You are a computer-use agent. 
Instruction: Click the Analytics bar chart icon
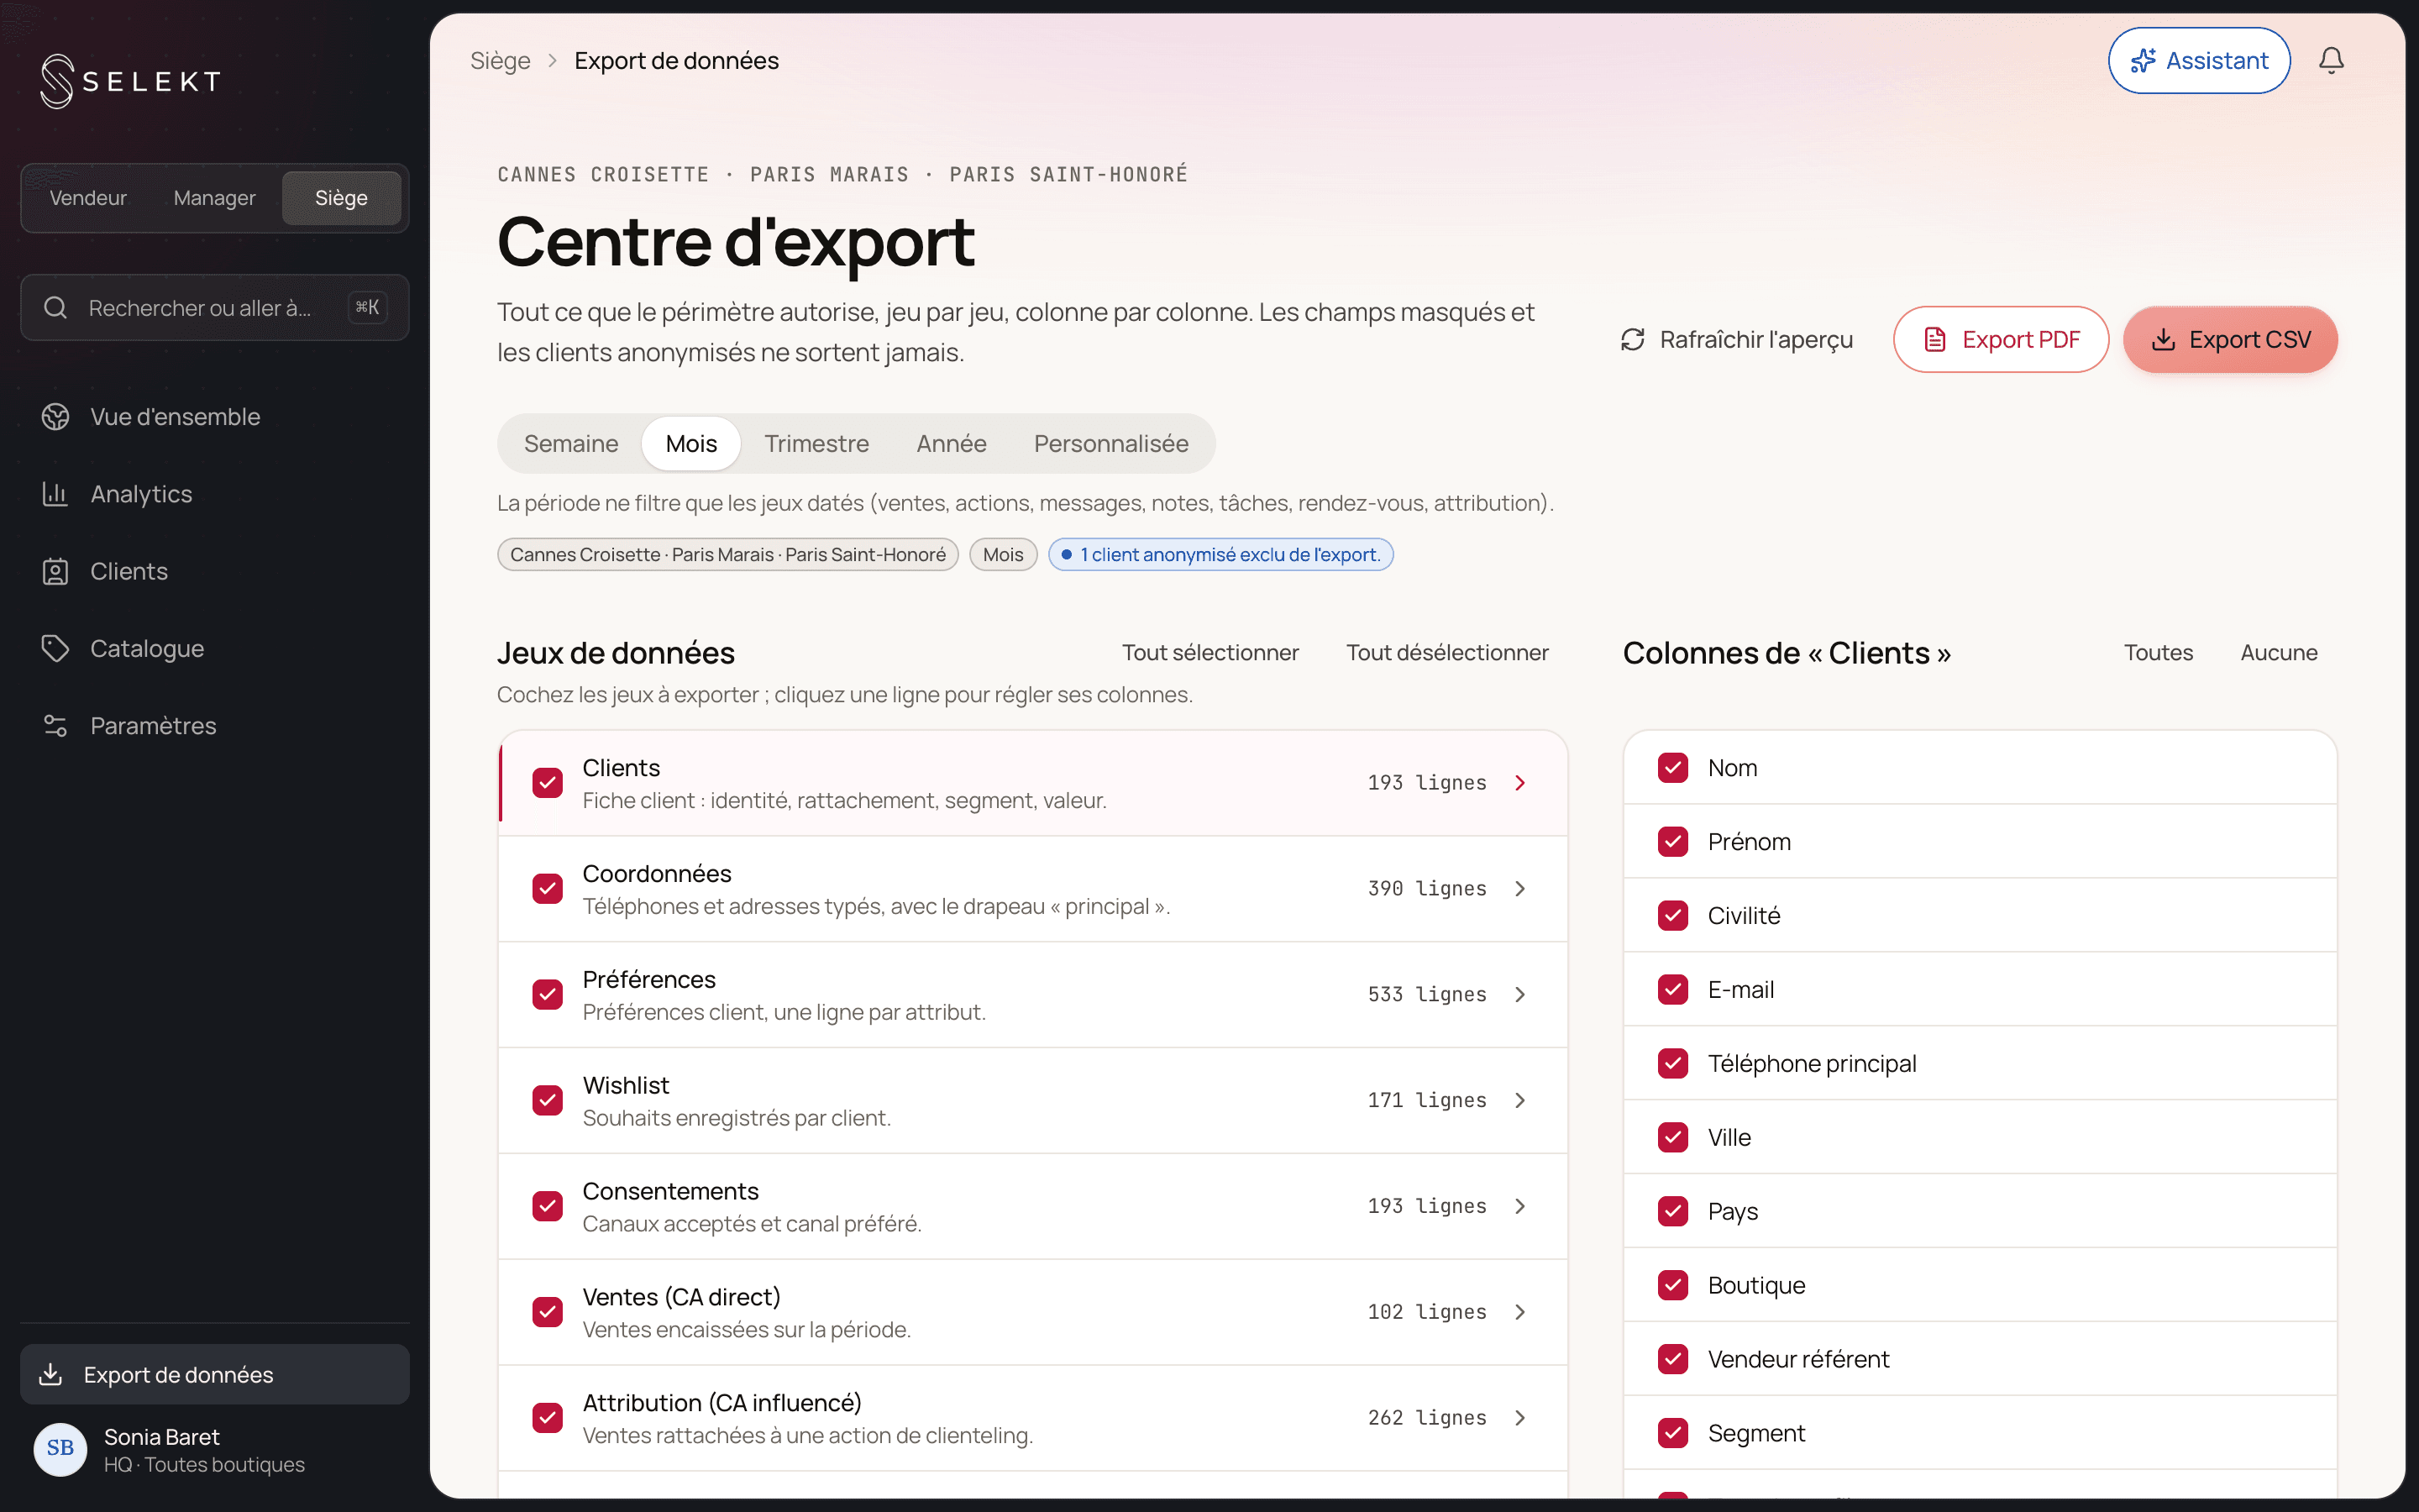pyautogui.click(x=55, y=494)
